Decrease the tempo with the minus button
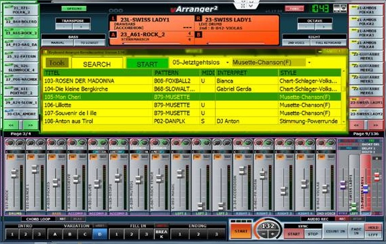Screen dimensions: 386x244 point(263,235)
